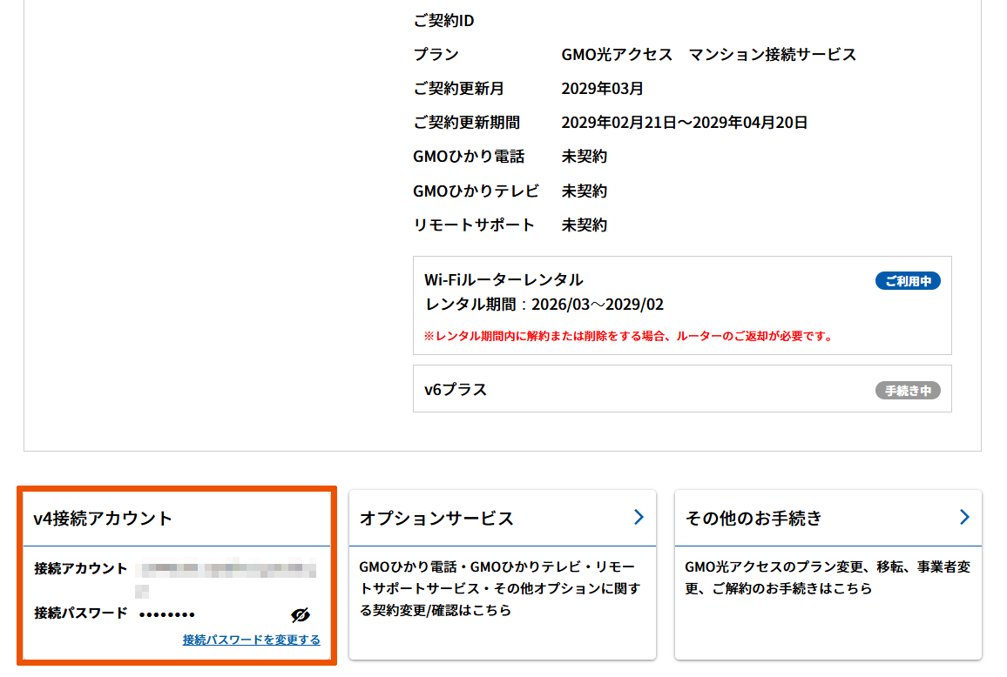Show the hidden connection password
Image resolution: width=1007 pixels, height=677 pixels.
[301, 615]
